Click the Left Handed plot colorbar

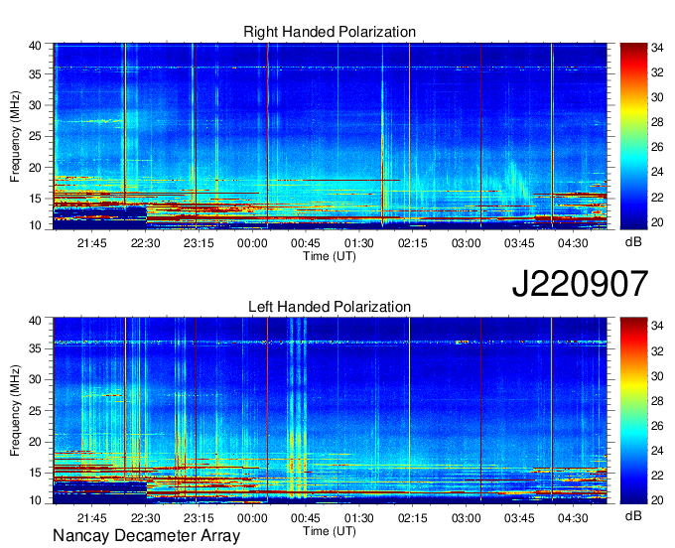tap(633, 411)
